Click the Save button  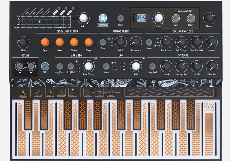[x=176, y=18]
